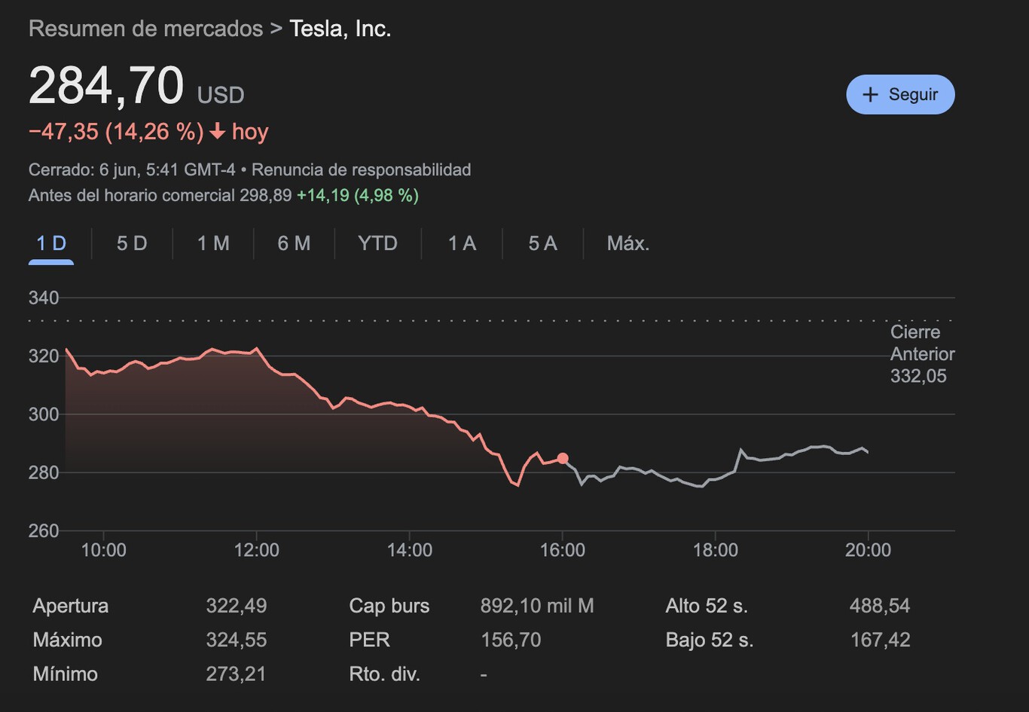Open the 1 M chart range

pyautogui.click(x=213, y=243)
